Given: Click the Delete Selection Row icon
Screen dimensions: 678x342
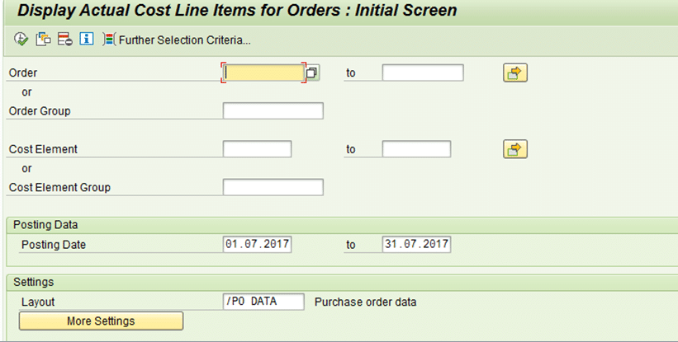Looking at the screenshot, I should coord(65,40).
